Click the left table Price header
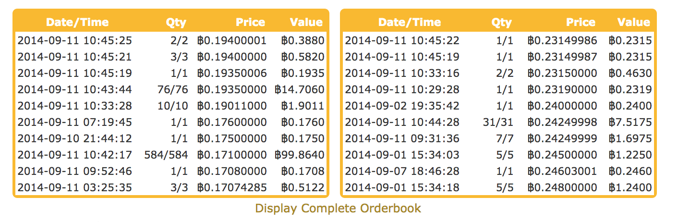 [x=250, y=22]
